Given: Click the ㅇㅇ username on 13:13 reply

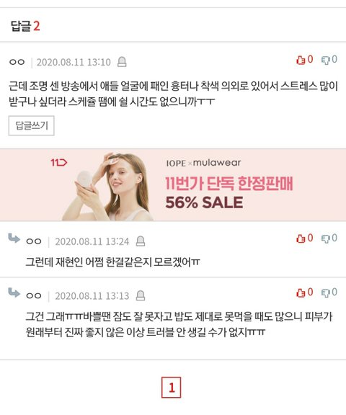Looking at the screenshot, I should click(x=34, y=295).
